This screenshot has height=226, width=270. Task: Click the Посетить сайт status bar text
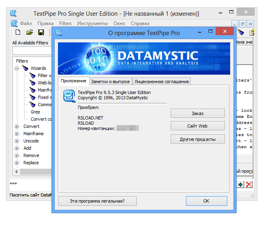[31, 195]
